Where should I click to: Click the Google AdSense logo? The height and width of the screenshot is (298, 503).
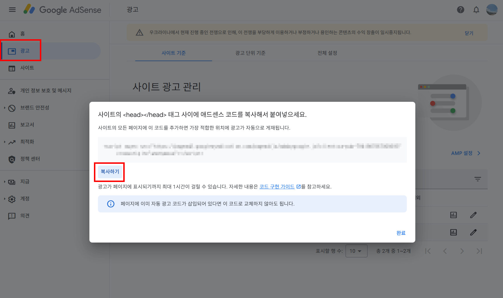[x=62, y=10]
